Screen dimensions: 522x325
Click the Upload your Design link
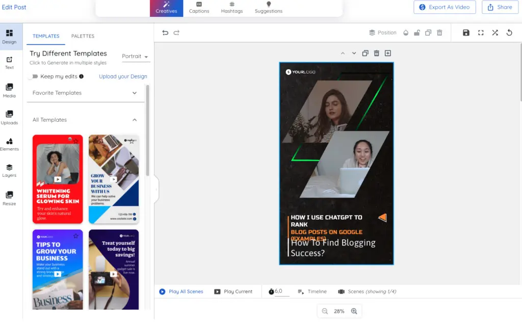(123, 76)
